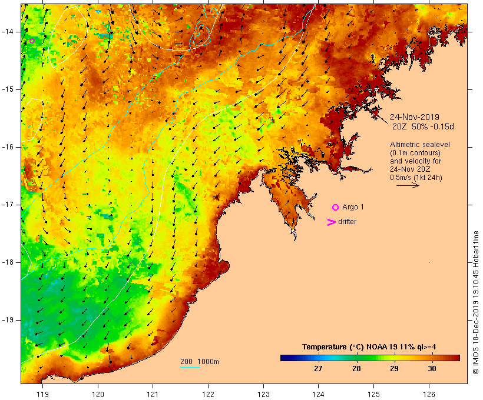Viewport: 483px width, 400px height.
Task: Click the '(0.1m contours)' caption line
Action: click(x=415, y=153)
